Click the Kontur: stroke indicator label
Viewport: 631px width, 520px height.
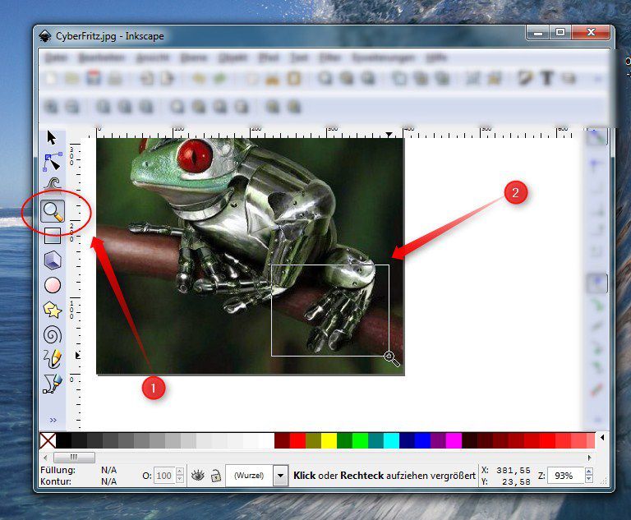pyautogui.click(x=56, y=481)
